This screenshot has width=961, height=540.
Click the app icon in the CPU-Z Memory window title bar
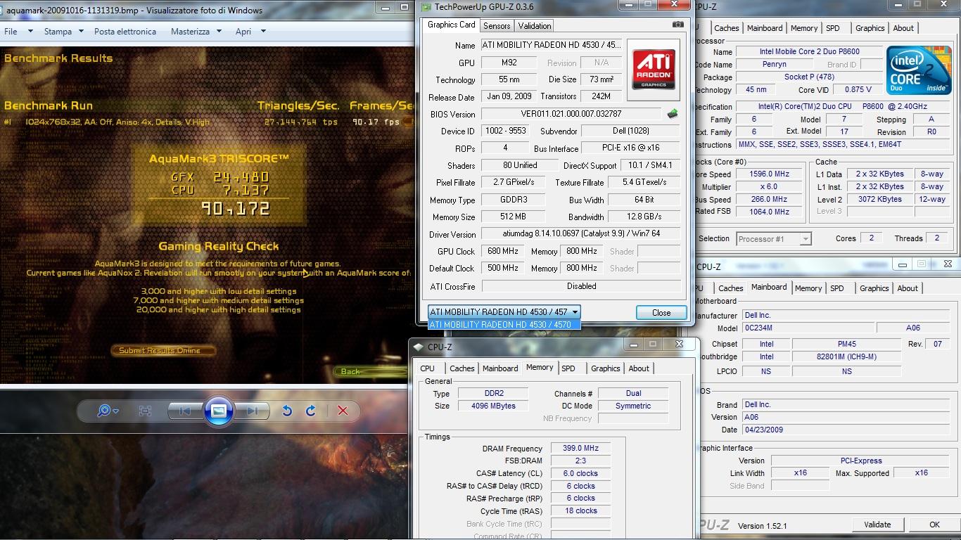click(419, 347)
